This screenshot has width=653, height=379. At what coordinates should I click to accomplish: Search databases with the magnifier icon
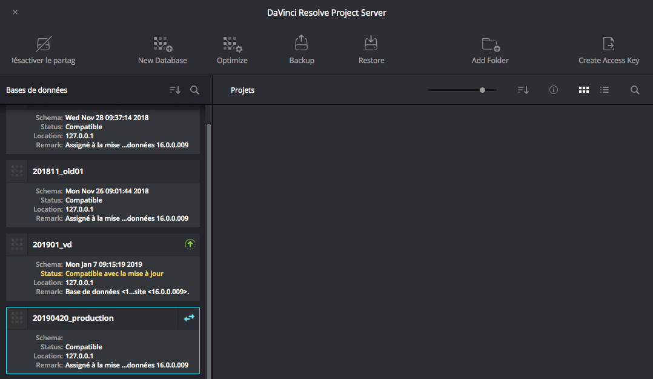[194, 90]
